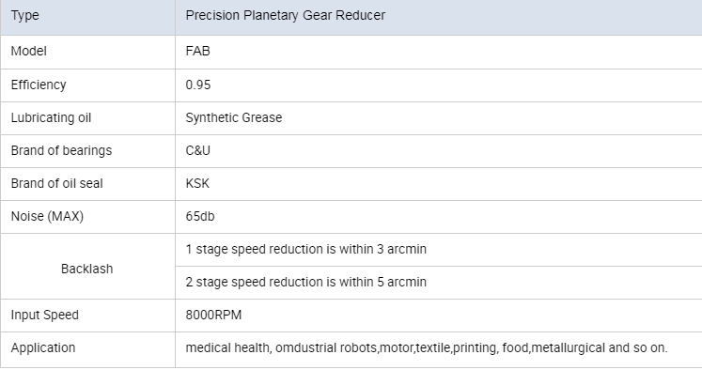
Task: Click the Brand of bearings label
Action: 61,151
